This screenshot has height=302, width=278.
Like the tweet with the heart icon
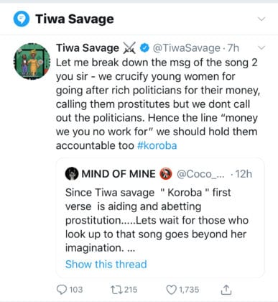(x=172, y=290)
